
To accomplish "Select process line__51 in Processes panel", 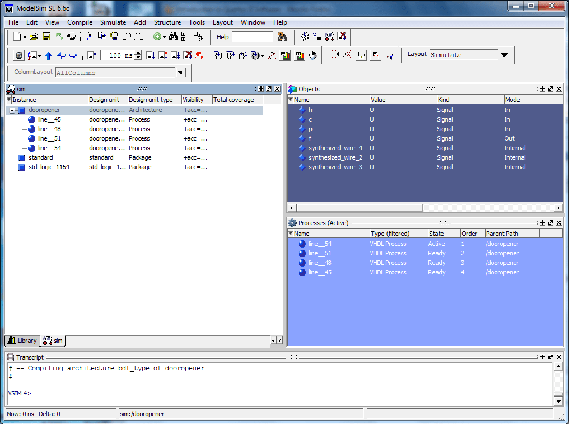I will (320, 253).
